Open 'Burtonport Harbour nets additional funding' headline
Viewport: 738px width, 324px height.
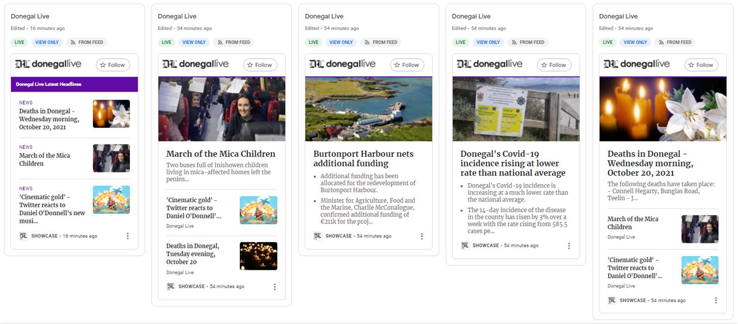364,158
